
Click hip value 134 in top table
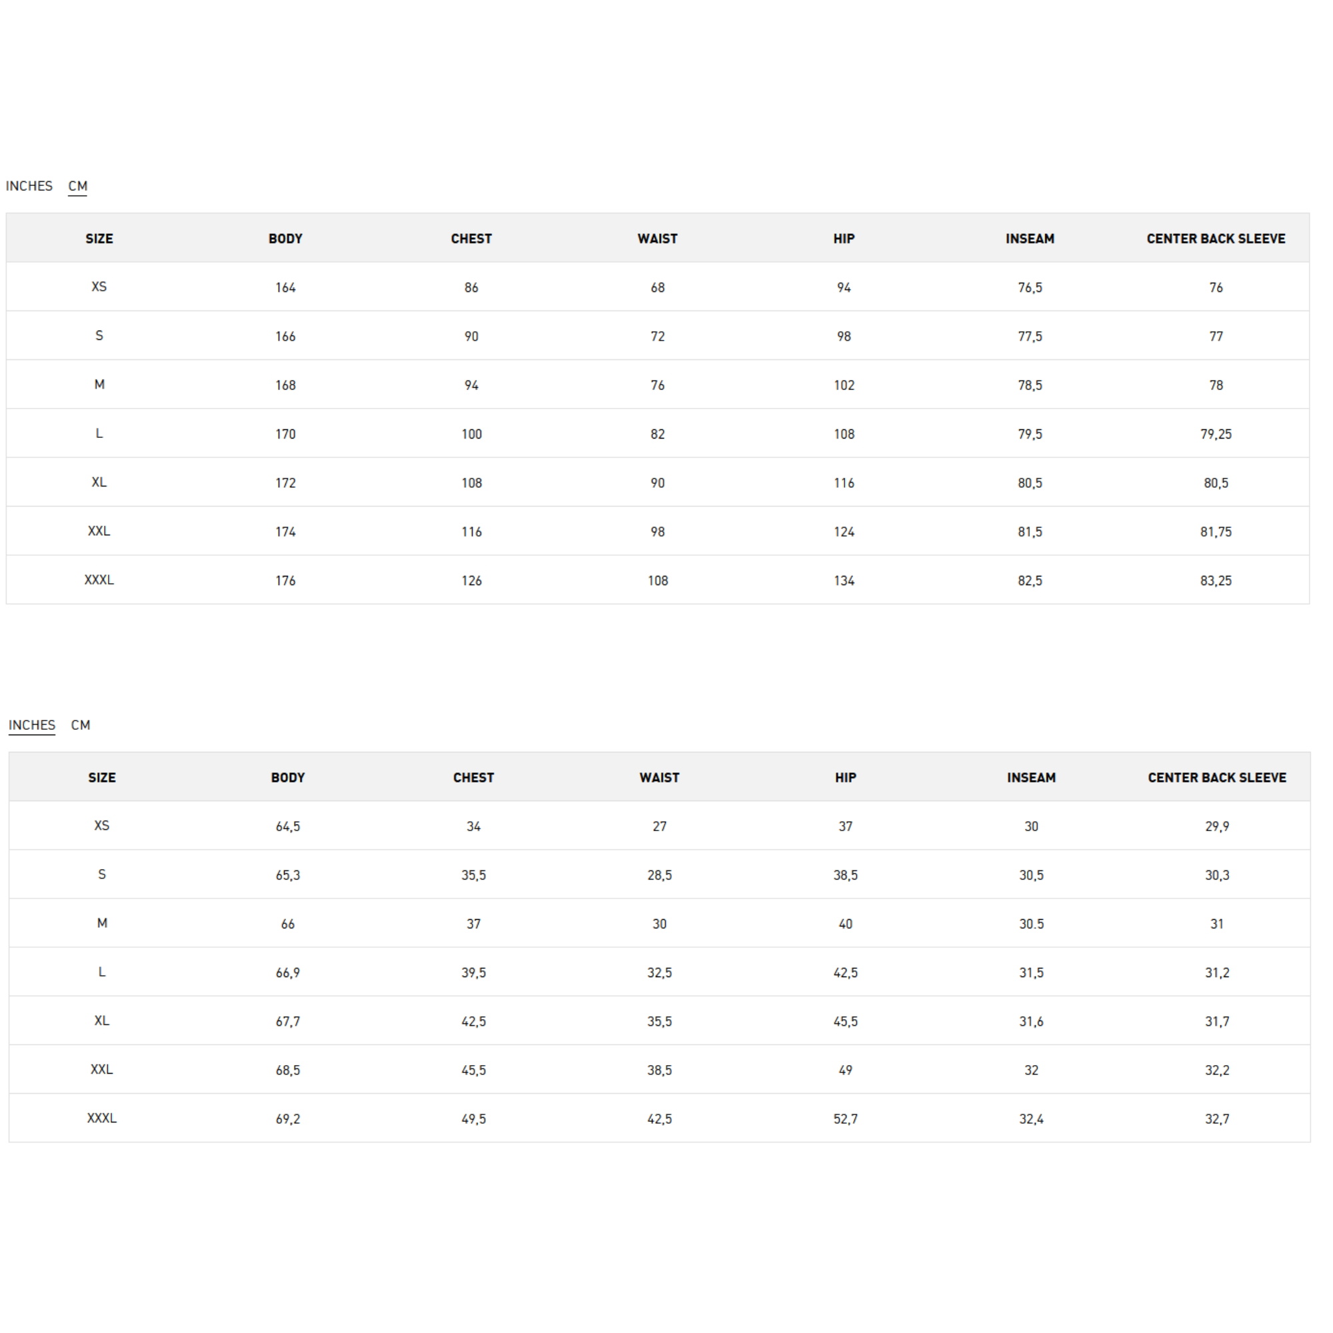844,581
